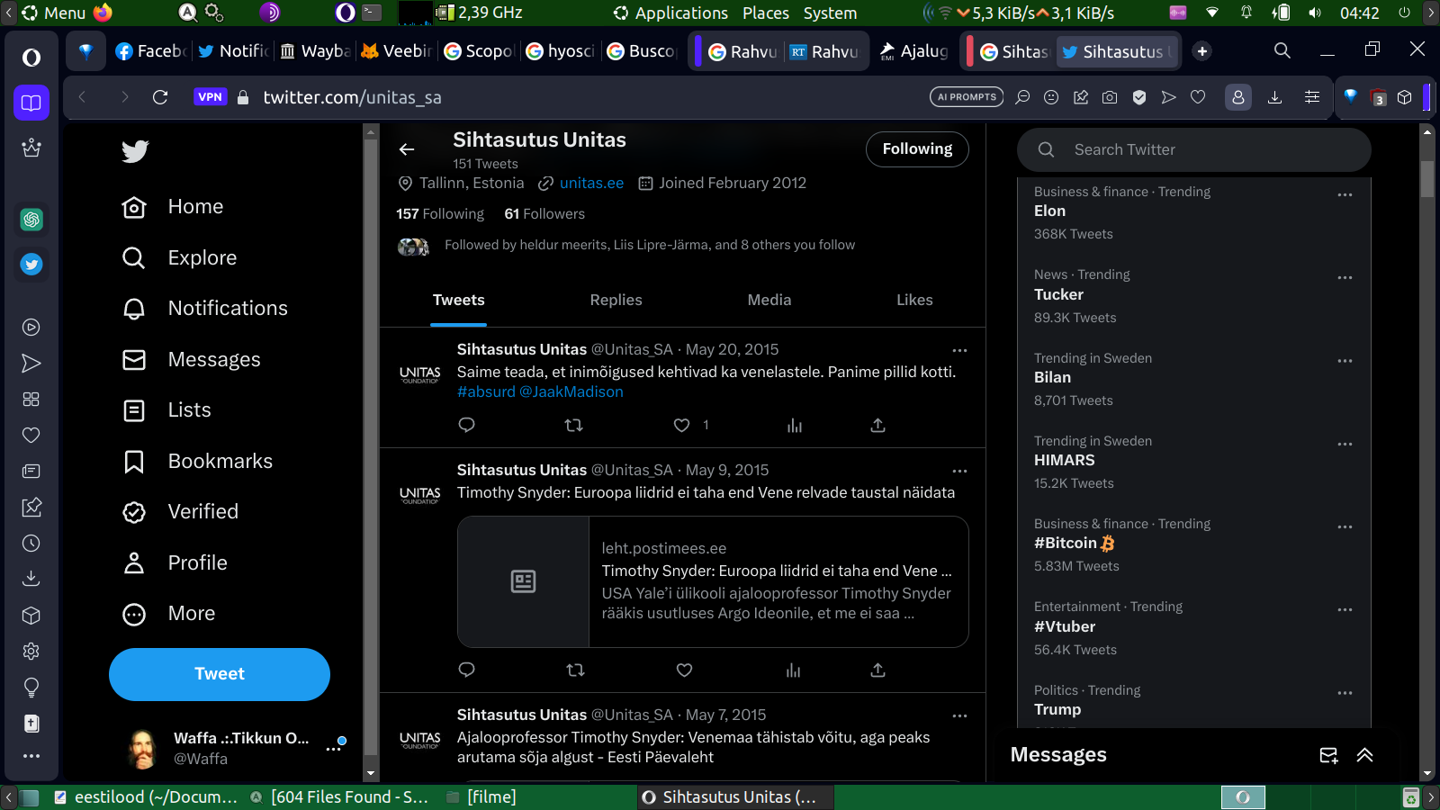Switch to the Likes tab
Screen dimensions: 1440x810
pos(914,300)
